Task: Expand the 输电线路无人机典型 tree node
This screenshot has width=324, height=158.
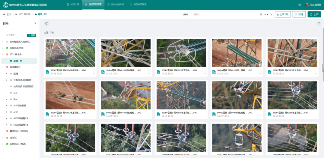Action: point(3,42)
